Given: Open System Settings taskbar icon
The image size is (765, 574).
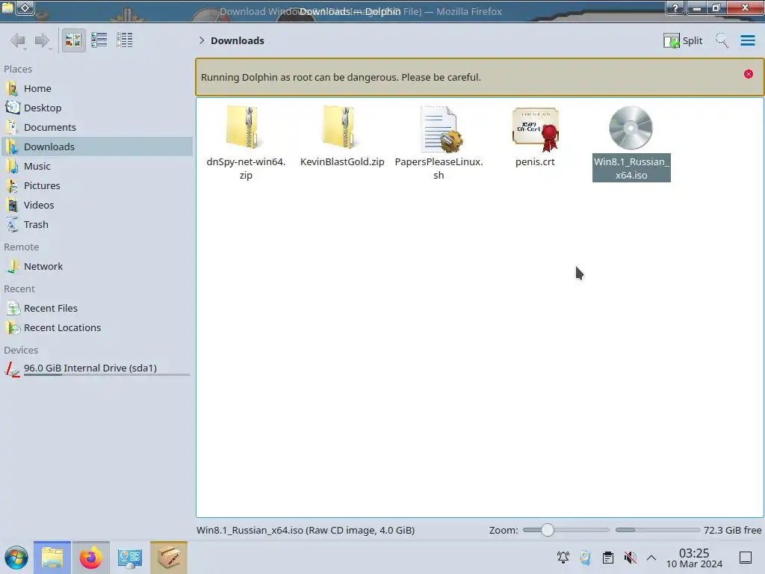Looking at the screenshot, I should pos(129,558).
